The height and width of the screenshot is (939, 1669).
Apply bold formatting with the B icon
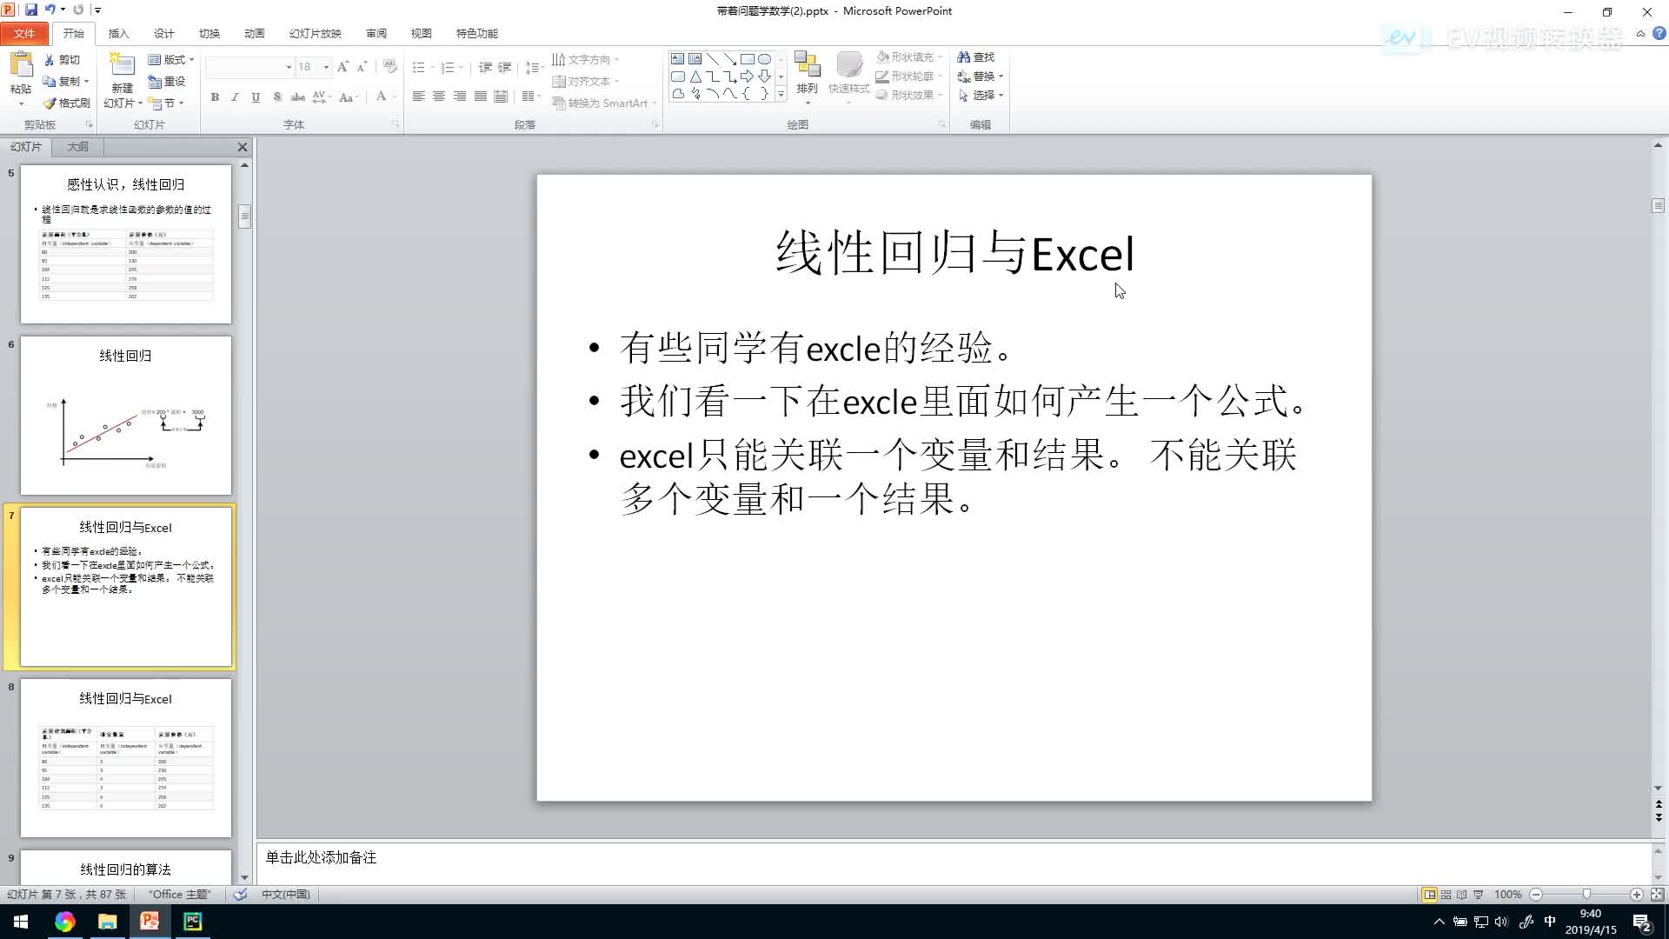click(x=215, y=97)
